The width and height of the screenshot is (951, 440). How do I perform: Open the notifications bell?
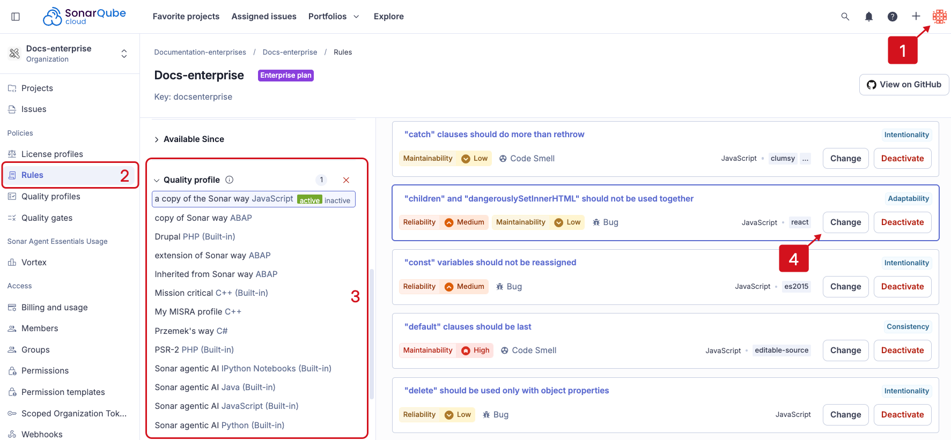point(869,17)
